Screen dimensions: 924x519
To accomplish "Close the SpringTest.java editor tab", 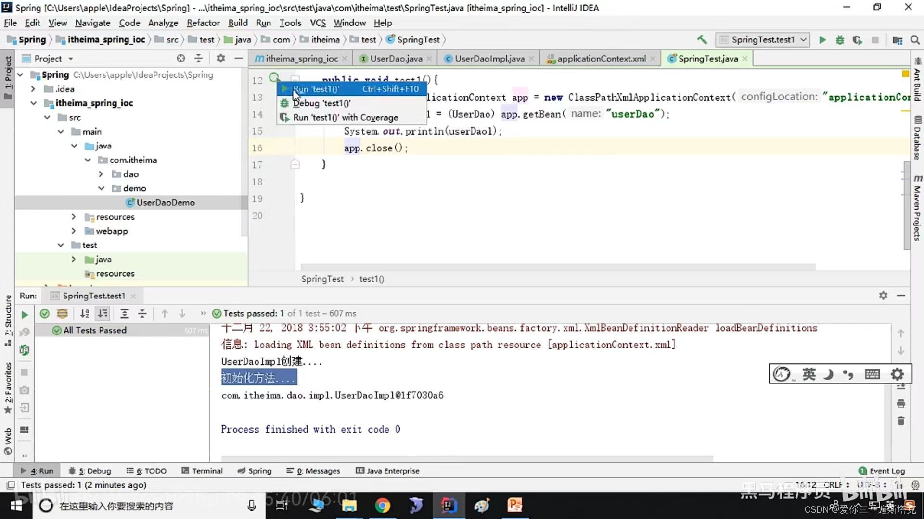I will (745, 59).
